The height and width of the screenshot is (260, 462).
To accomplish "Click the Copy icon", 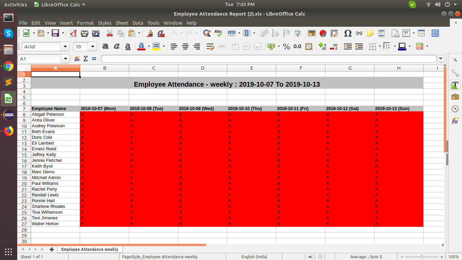I will click(x=121, y=33).
